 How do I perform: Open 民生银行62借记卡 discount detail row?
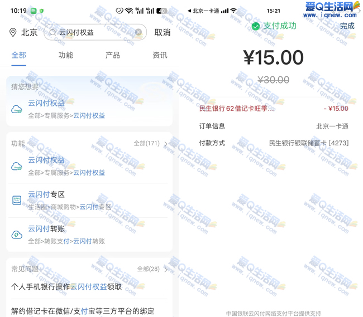tap(274, 109)
